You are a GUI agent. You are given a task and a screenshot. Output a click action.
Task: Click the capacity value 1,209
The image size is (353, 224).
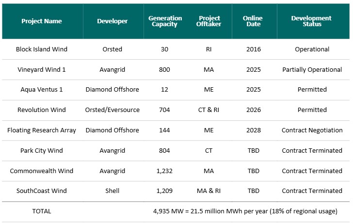click(x=164, y=191)
